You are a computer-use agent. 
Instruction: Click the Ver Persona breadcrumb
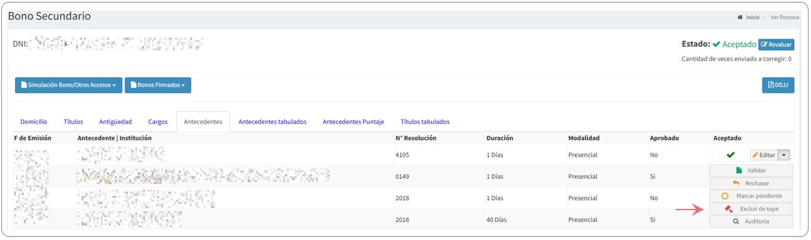coord(784,17)
